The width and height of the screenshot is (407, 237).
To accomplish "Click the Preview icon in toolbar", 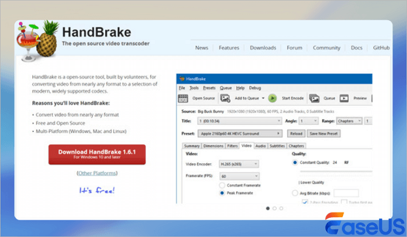I will (x=344, y=99).
